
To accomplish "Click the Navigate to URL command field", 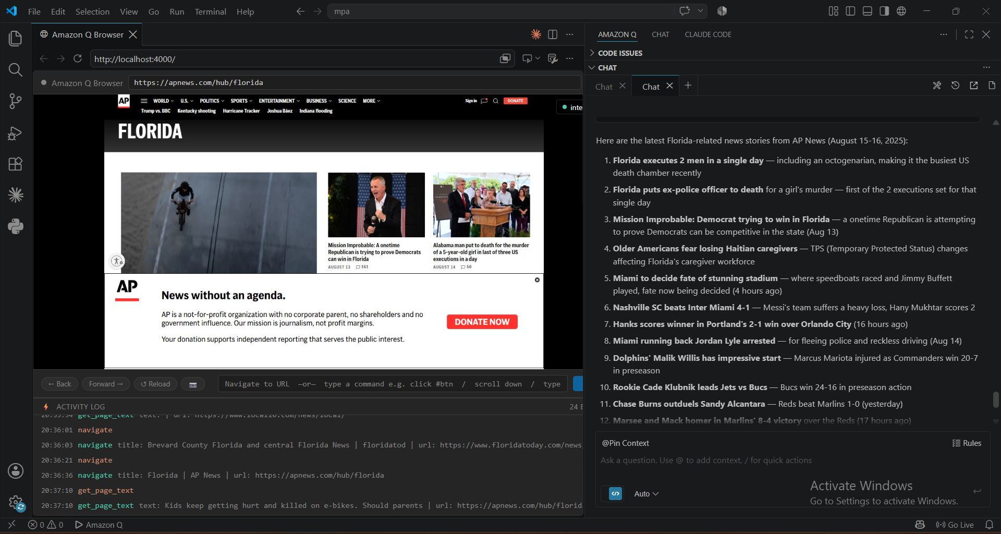I will [x=393, y=384].
